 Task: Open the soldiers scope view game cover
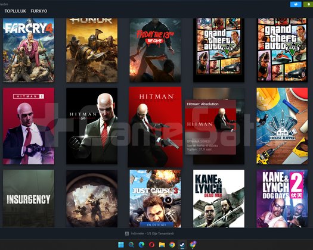[92, 198]
